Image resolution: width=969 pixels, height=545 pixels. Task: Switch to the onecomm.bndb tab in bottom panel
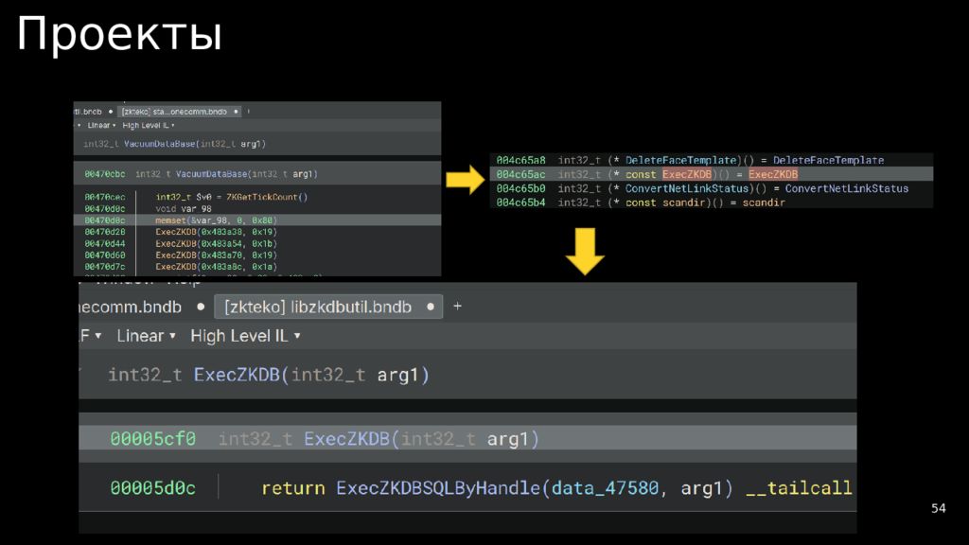[x=131, y=308]
